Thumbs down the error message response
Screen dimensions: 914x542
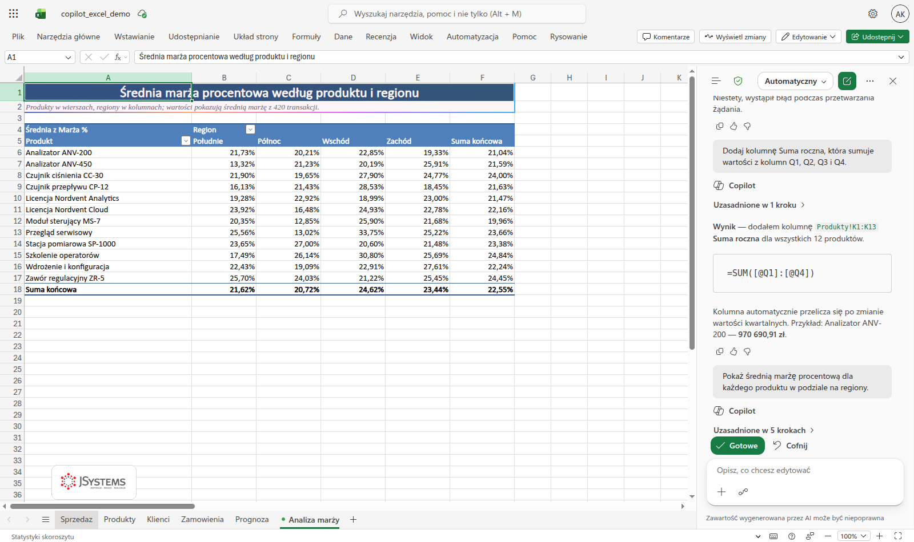(x=747, y=126)
